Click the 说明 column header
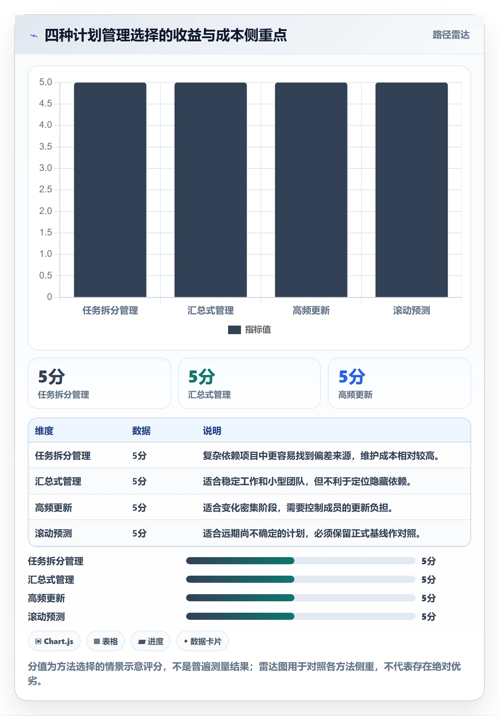 pyautogui.click(x=212, y=431)
